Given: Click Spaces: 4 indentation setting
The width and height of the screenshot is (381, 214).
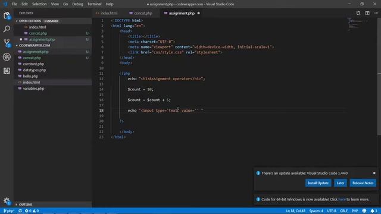Looking at the screenshot, I should (316, 211).
